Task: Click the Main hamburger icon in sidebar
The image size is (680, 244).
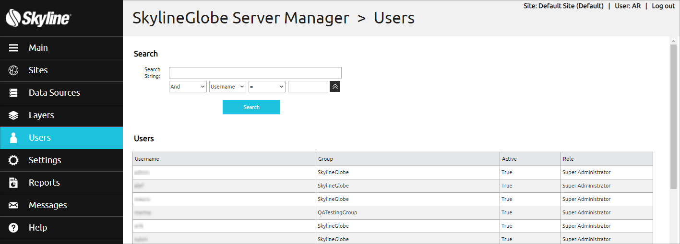Action: (x=13, y=48)
